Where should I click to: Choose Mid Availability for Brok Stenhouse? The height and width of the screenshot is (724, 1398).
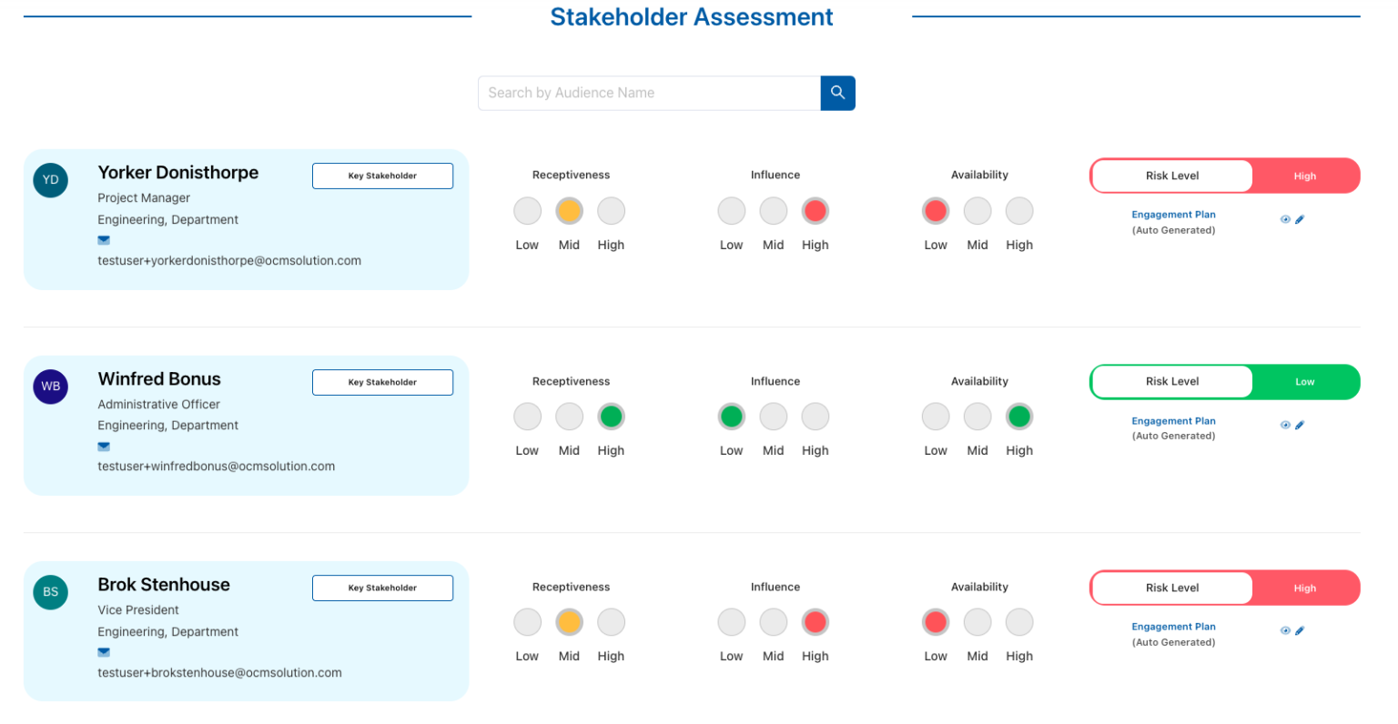[978, 621]
